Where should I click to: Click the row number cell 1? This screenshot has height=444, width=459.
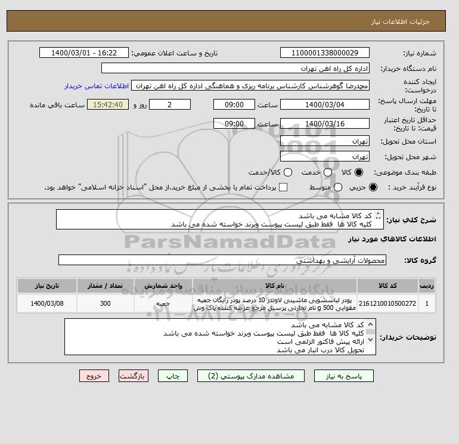tap(427, 303)
